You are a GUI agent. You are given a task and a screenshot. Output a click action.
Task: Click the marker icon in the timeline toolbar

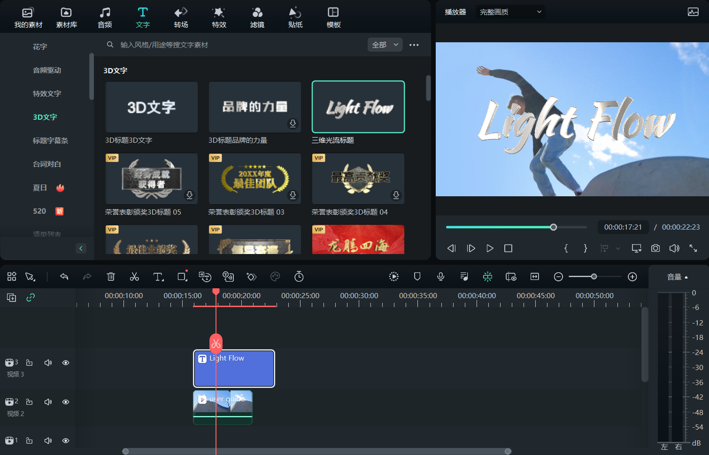coord(417,277)
